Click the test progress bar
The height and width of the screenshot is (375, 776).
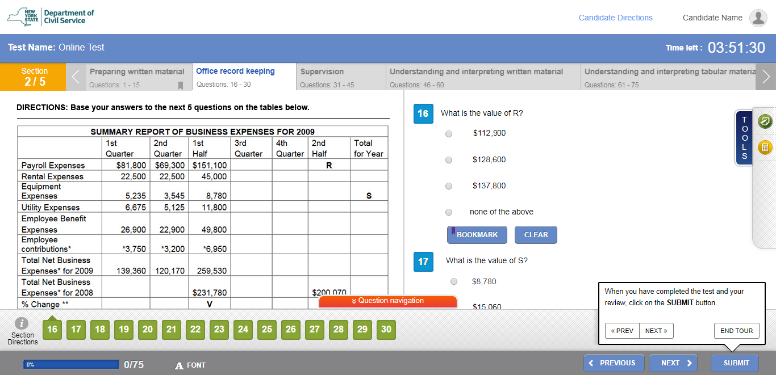[71, 364]
